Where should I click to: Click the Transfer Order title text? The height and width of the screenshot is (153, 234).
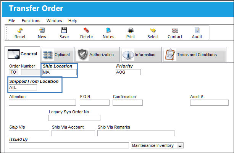[36, 8]
